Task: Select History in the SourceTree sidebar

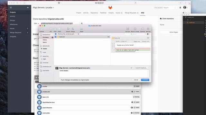Action: point(45,40)
